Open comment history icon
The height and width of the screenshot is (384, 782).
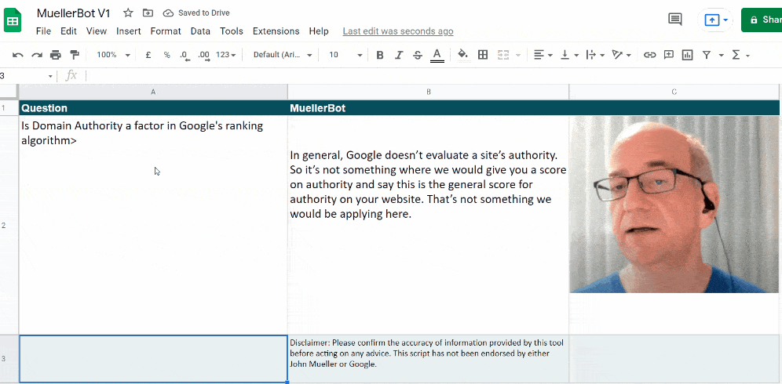point(674,20)
